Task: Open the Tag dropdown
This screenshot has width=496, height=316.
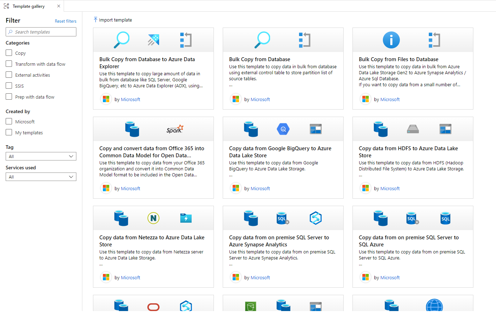Action: (x=41, y=156)
